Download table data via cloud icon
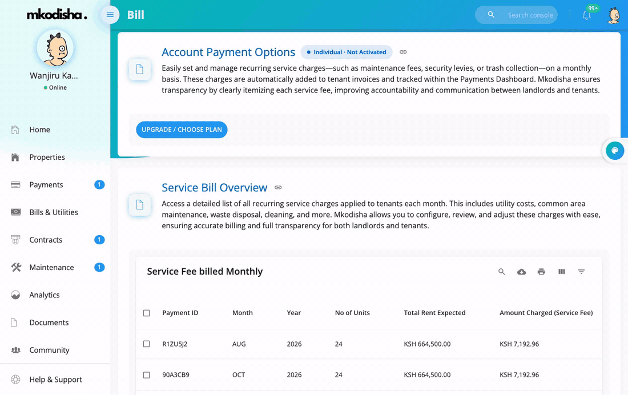 [x=521, y=272]
